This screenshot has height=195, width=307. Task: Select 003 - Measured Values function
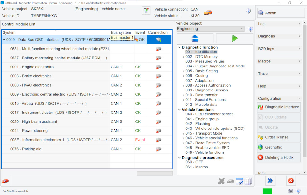pos(205,61)
